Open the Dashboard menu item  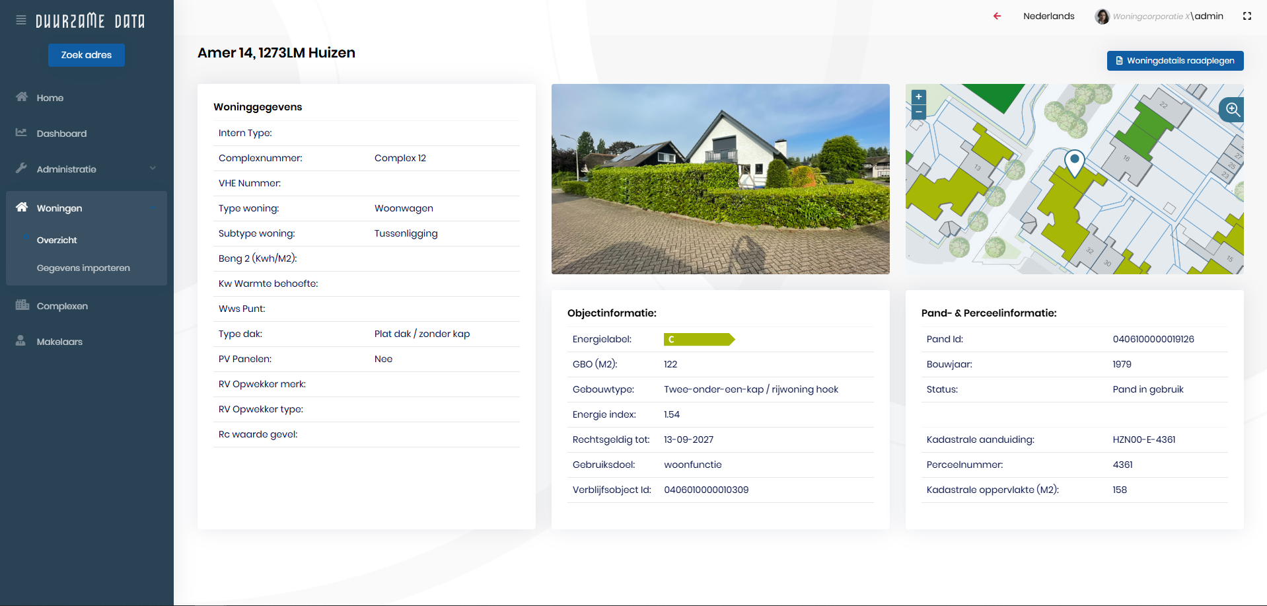(61, 133)
